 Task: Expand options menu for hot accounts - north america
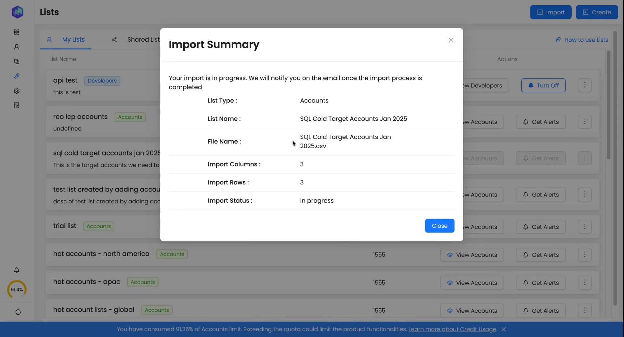coord(585,255)
